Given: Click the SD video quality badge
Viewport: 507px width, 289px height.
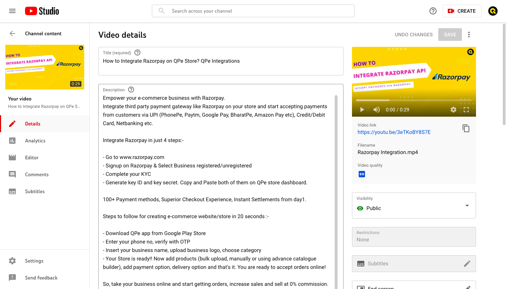Looking at the screenshot, I should click(362, 174).
